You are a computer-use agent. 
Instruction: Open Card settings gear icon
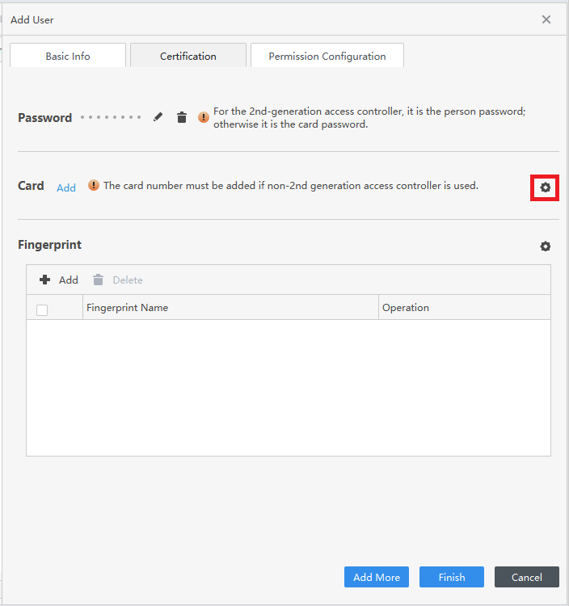[x=546, y=187]
